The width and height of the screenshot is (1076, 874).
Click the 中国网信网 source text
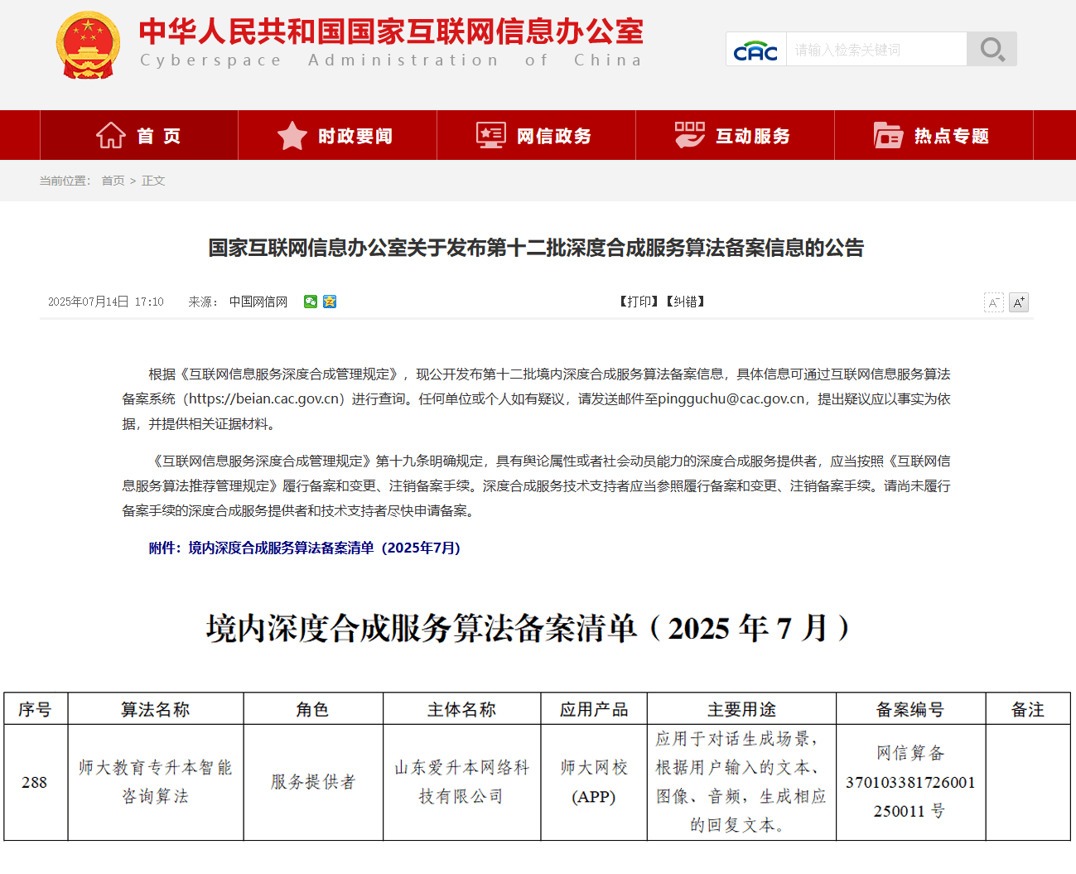258,302
